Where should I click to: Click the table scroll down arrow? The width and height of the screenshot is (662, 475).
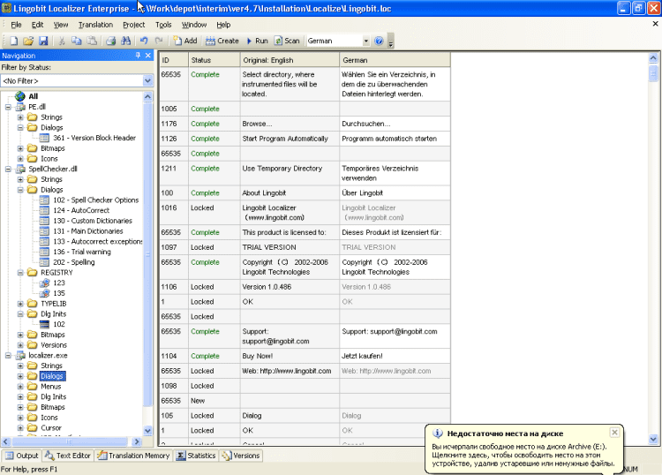653,439
